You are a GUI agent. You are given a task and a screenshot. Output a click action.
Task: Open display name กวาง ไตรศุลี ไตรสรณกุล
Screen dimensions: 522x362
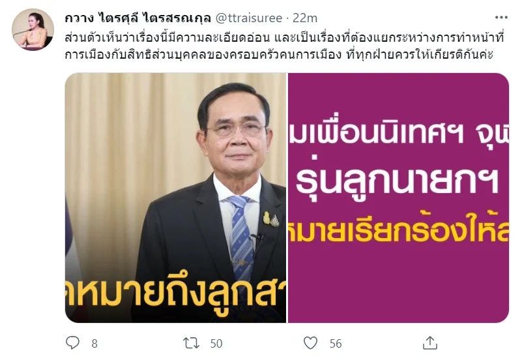[x=138, y=18]
